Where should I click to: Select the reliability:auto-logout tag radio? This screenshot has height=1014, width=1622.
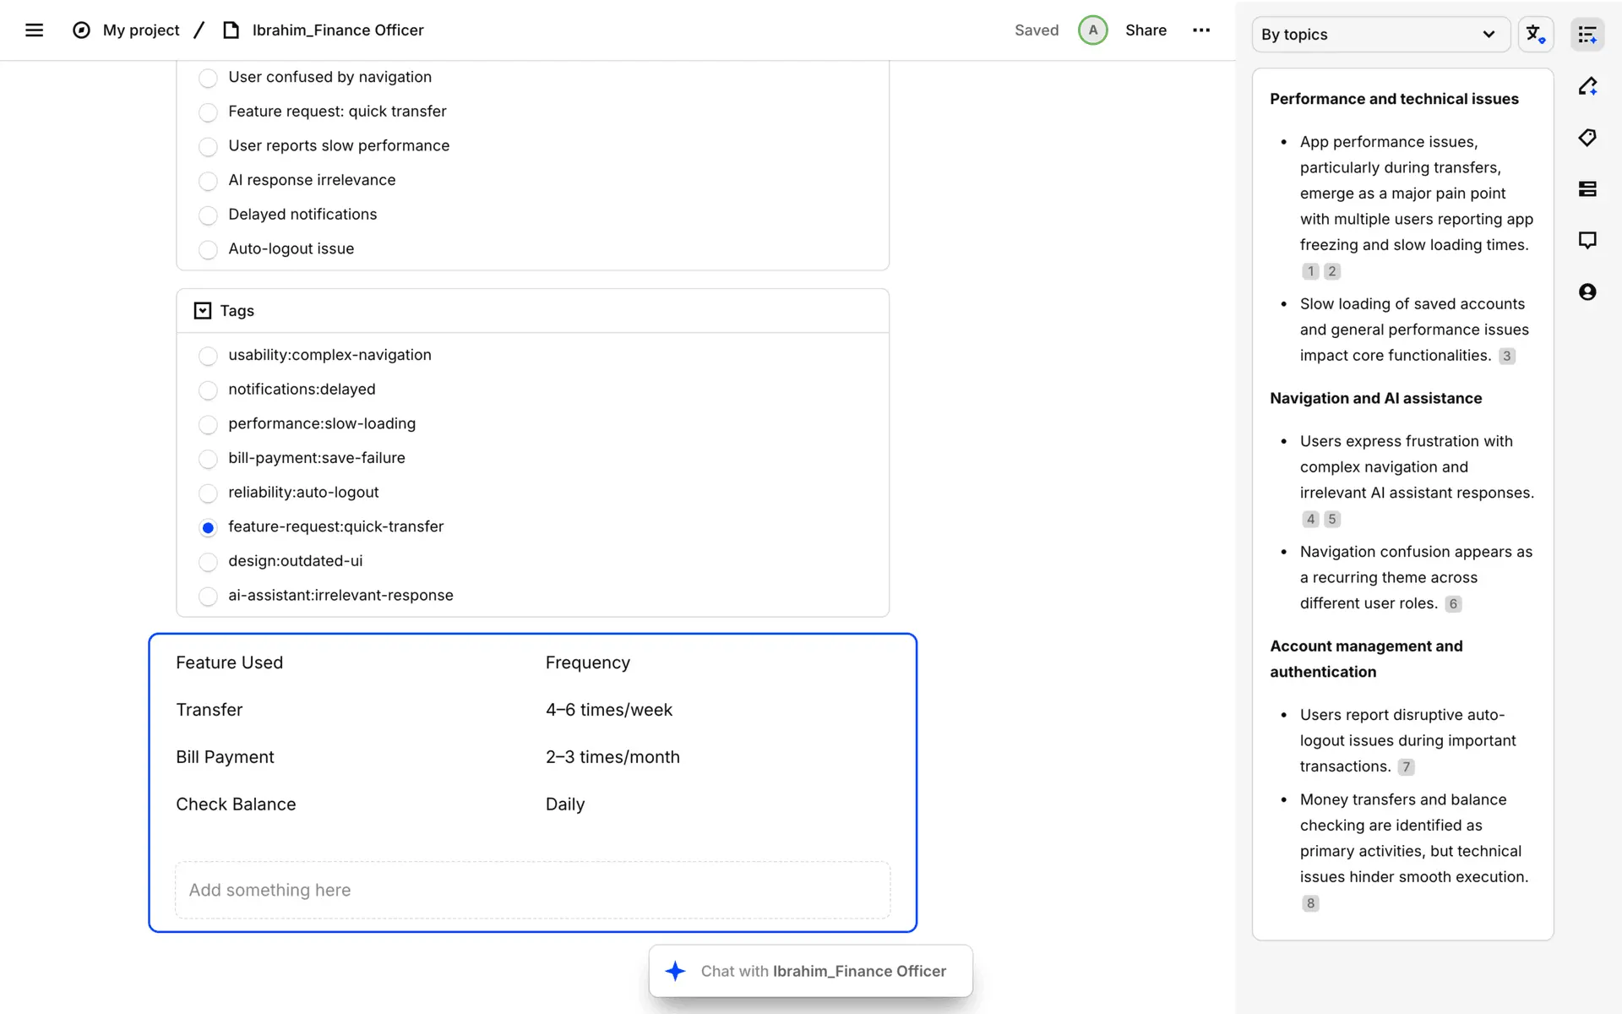(208, 493)
